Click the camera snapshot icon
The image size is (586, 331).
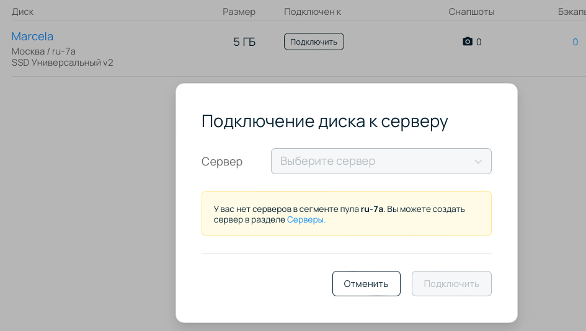468,42
